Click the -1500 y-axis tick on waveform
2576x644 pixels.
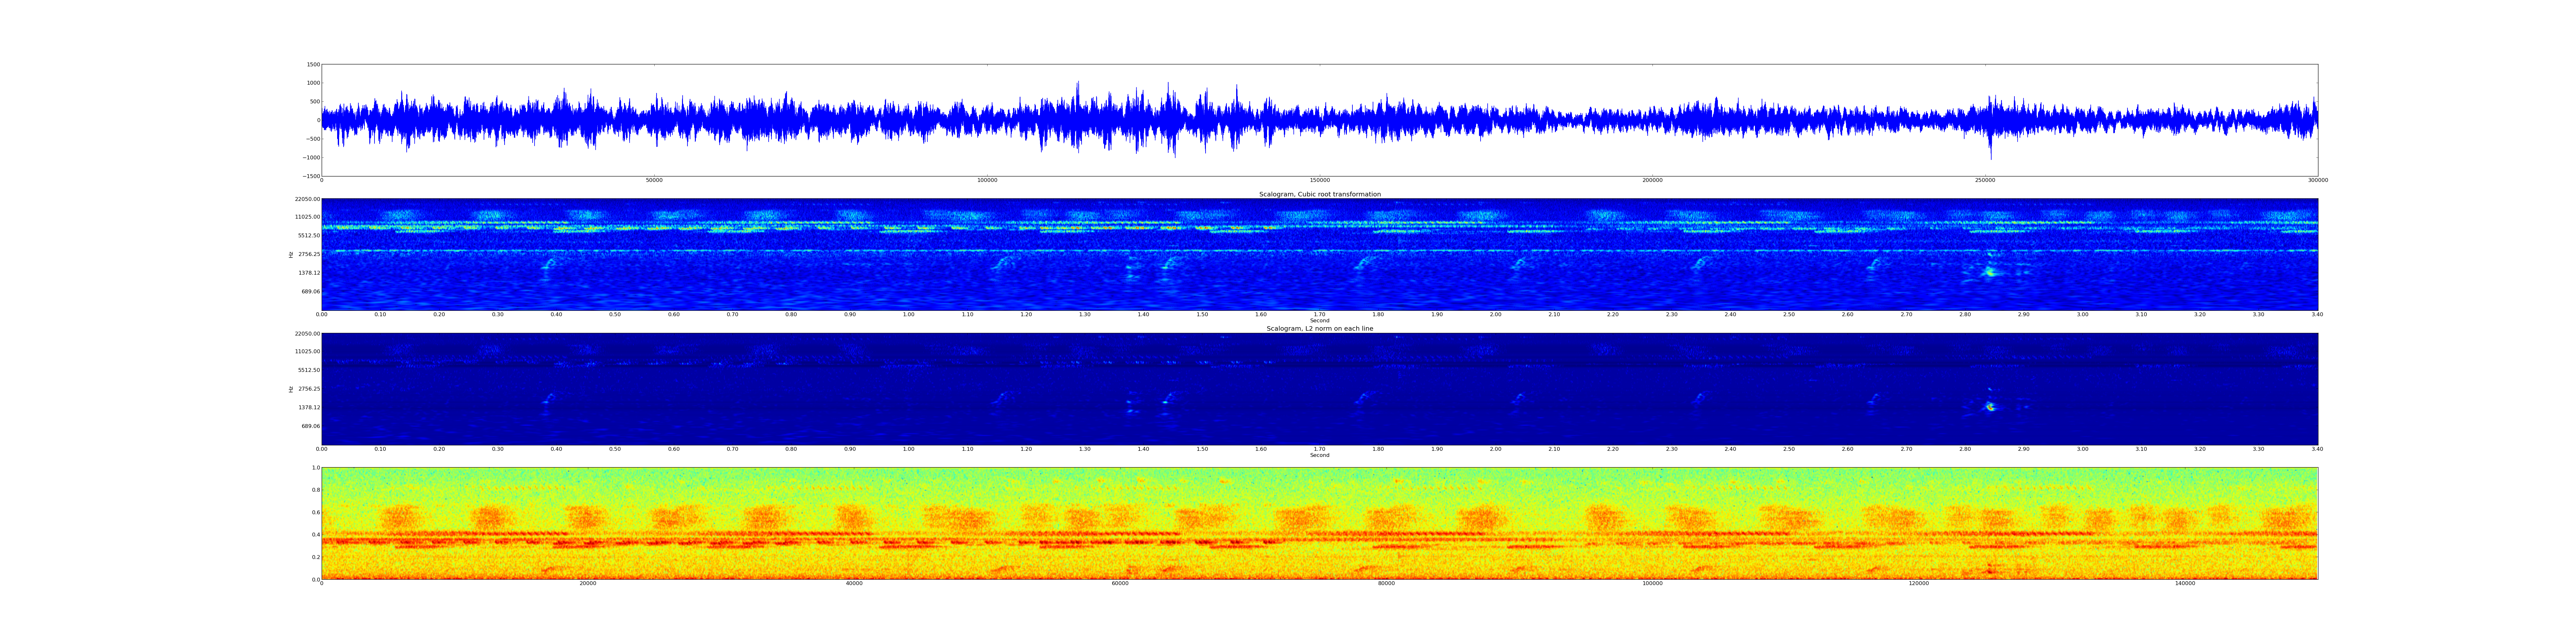click(312, 176)
